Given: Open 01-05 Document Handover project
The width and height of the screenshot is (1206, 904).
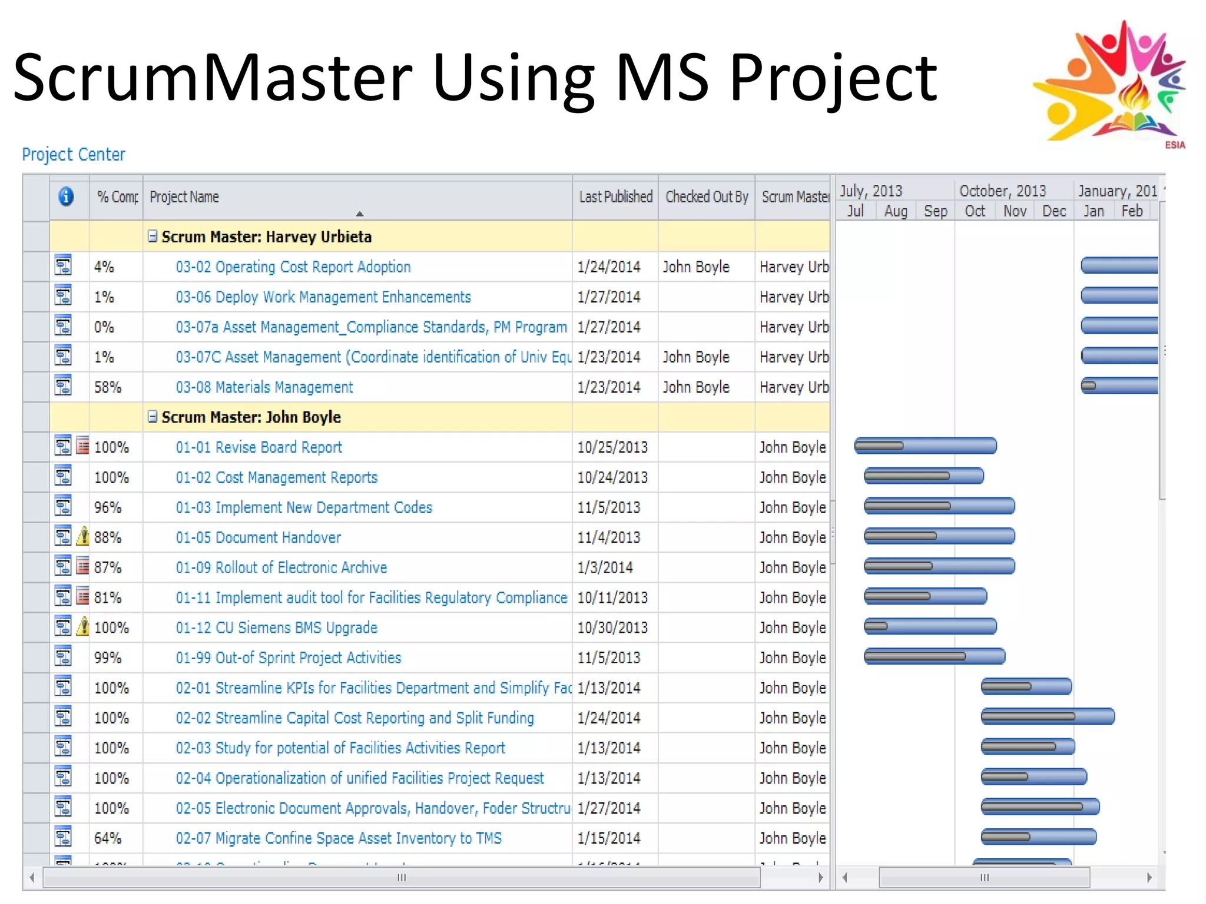Looking at the screenshot, I should pos(258,537).
